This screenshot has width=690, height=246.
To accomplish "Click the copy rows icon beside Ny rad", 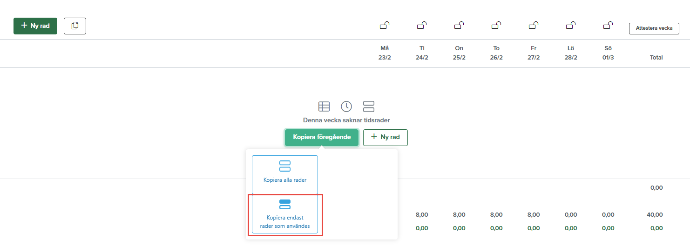I will pos(74,26).
